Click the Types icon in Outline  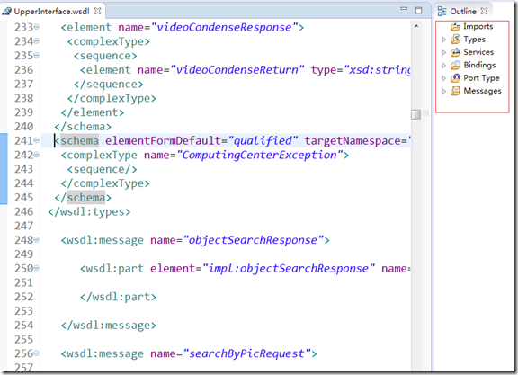[456, 40]
